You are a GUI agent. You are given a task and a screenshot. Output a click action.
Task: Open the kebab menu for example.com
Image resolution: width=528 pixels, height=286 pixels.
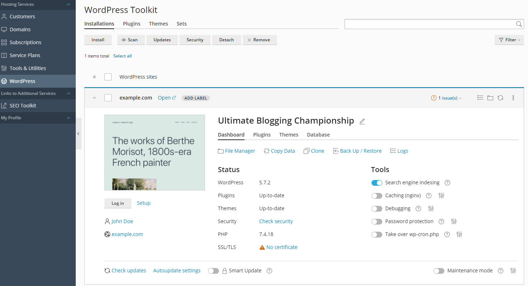[513, 98]
